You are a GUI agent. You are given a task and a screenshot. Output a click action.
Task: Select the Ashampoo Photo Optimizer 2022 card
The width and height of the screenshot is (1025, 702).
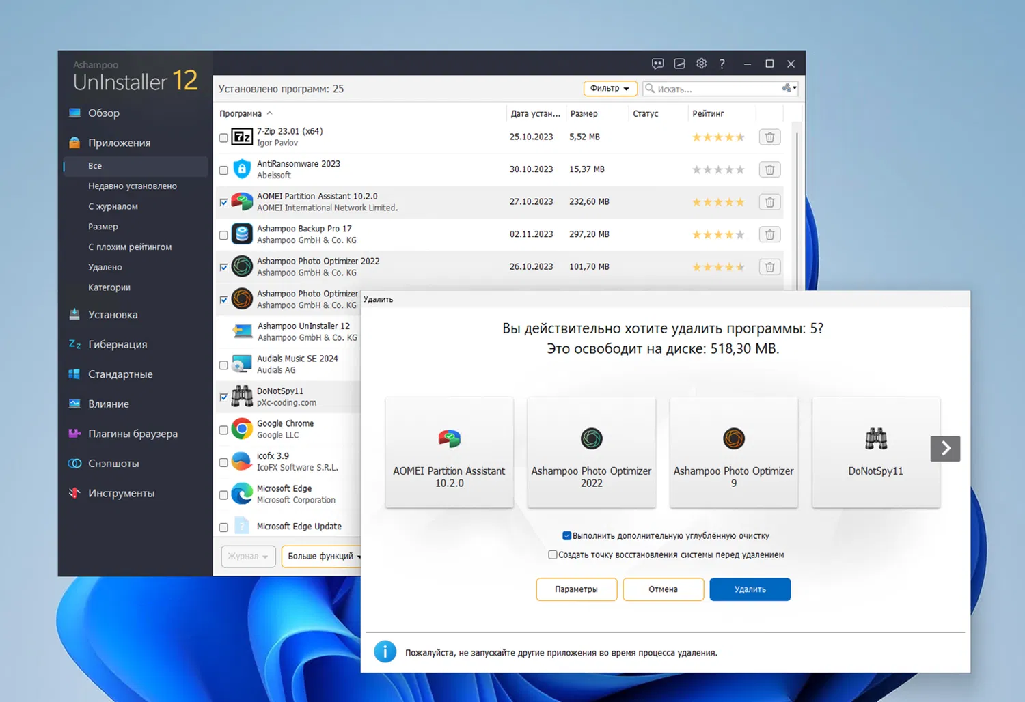[592, 452]
